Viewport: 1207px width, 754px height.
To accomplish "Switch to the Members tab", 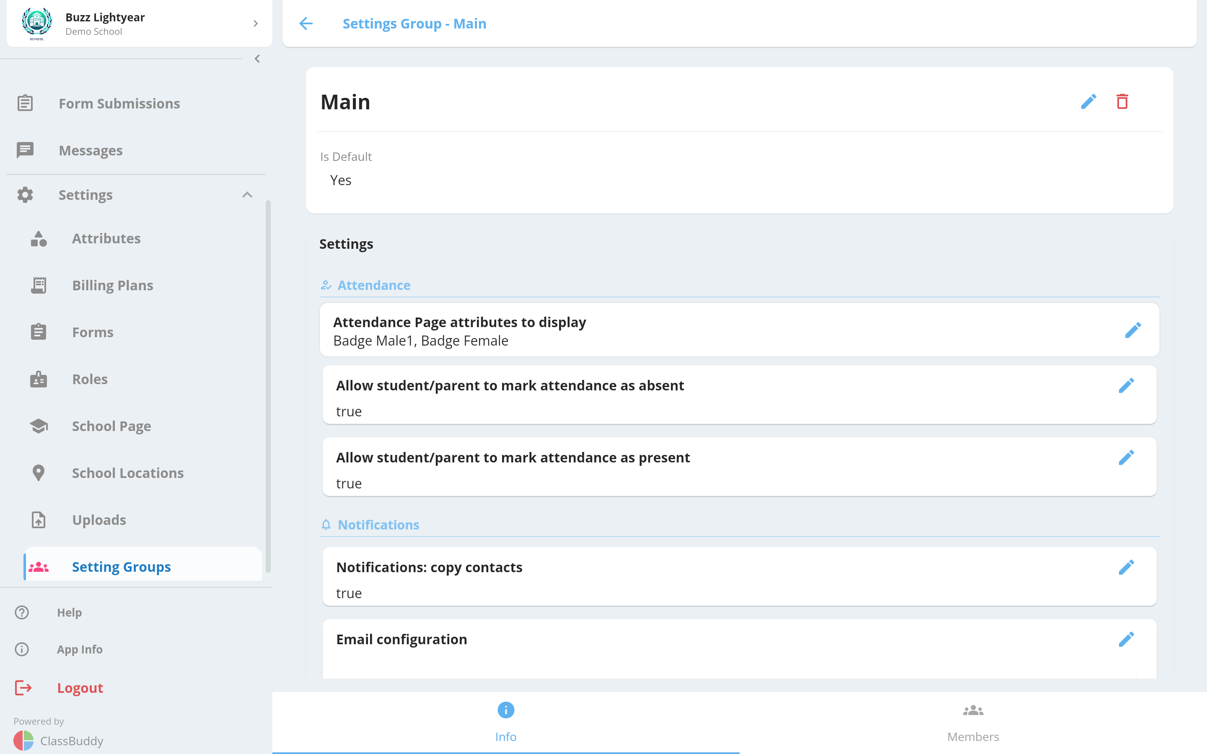I will pyautogui.click(x=973, y=722).
